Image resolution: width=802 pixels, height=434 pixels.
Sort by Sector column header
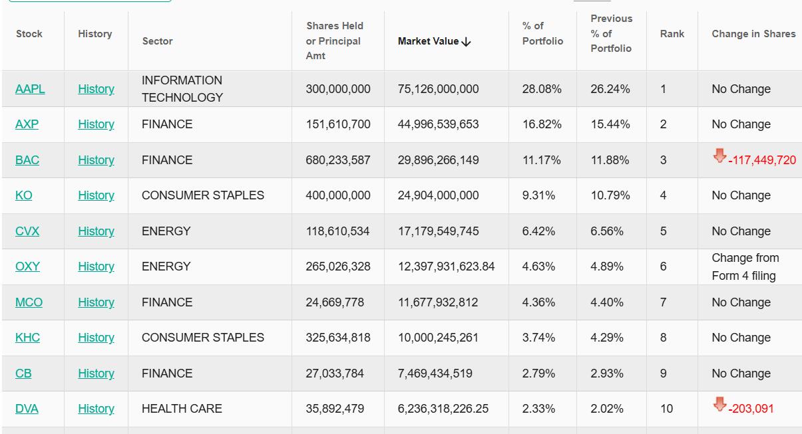click(x=157, y=41)
